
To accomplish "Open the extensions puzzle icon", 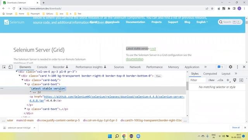I will coord(229,9).
